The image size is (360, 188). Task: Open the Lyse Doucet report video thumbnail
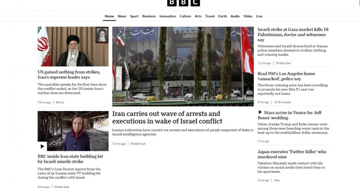point(73,131)
